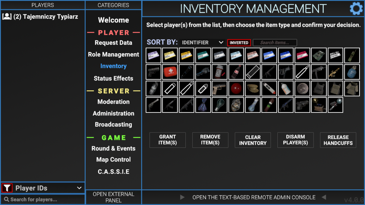This screenshot has width=365, height=205.
Task: Pick the cola bottle item
Action: click(x=236, y=72)
